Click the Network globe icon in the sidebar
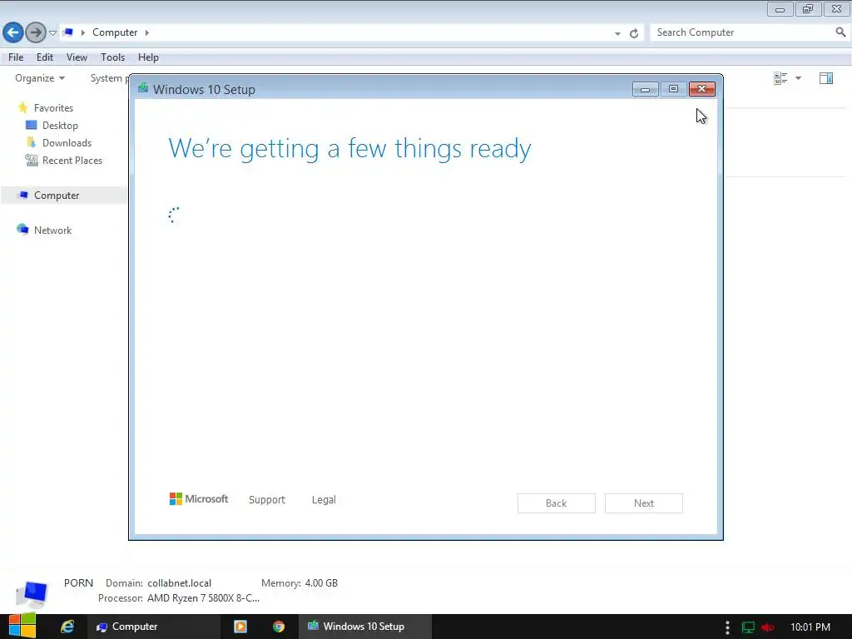The image size is (852, 639). [22, 230]
